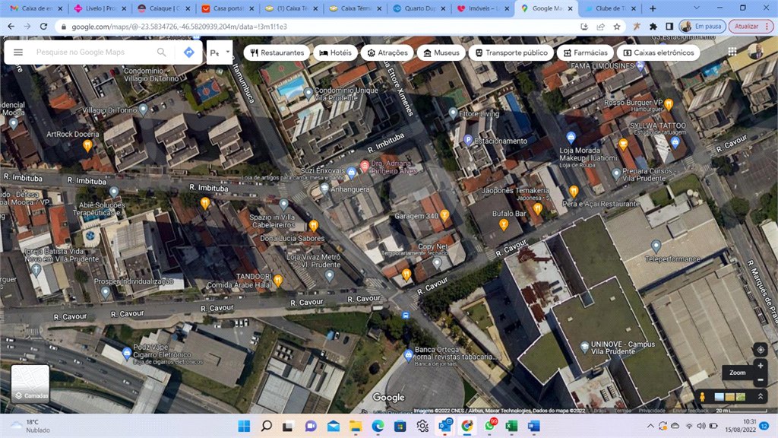
Task: Click the Copy Net label
Action: [432, 246]
